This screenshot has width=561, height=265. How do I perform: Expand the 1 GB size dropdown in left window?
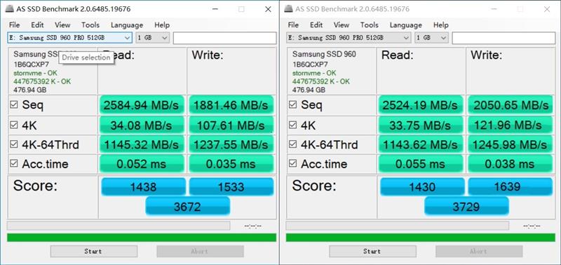pos(152,38)
